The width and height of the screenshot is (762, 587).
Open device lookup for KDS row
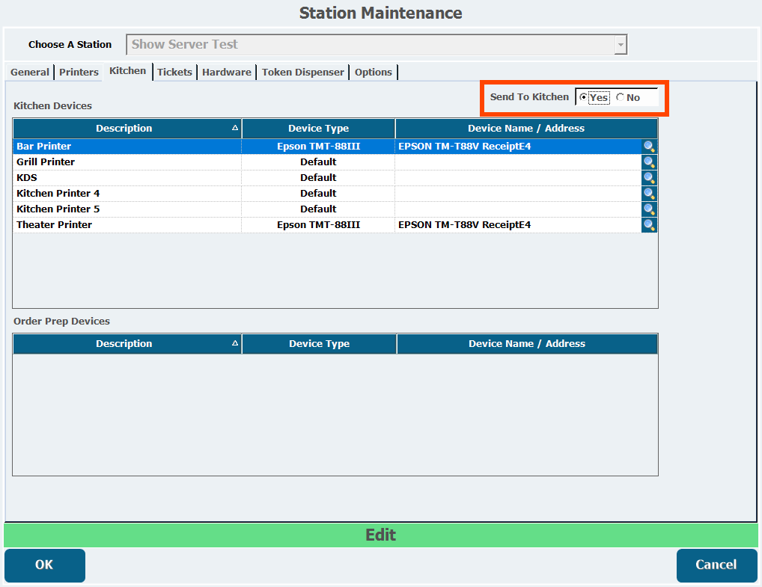pyautogui.click(x=649, y=178)
